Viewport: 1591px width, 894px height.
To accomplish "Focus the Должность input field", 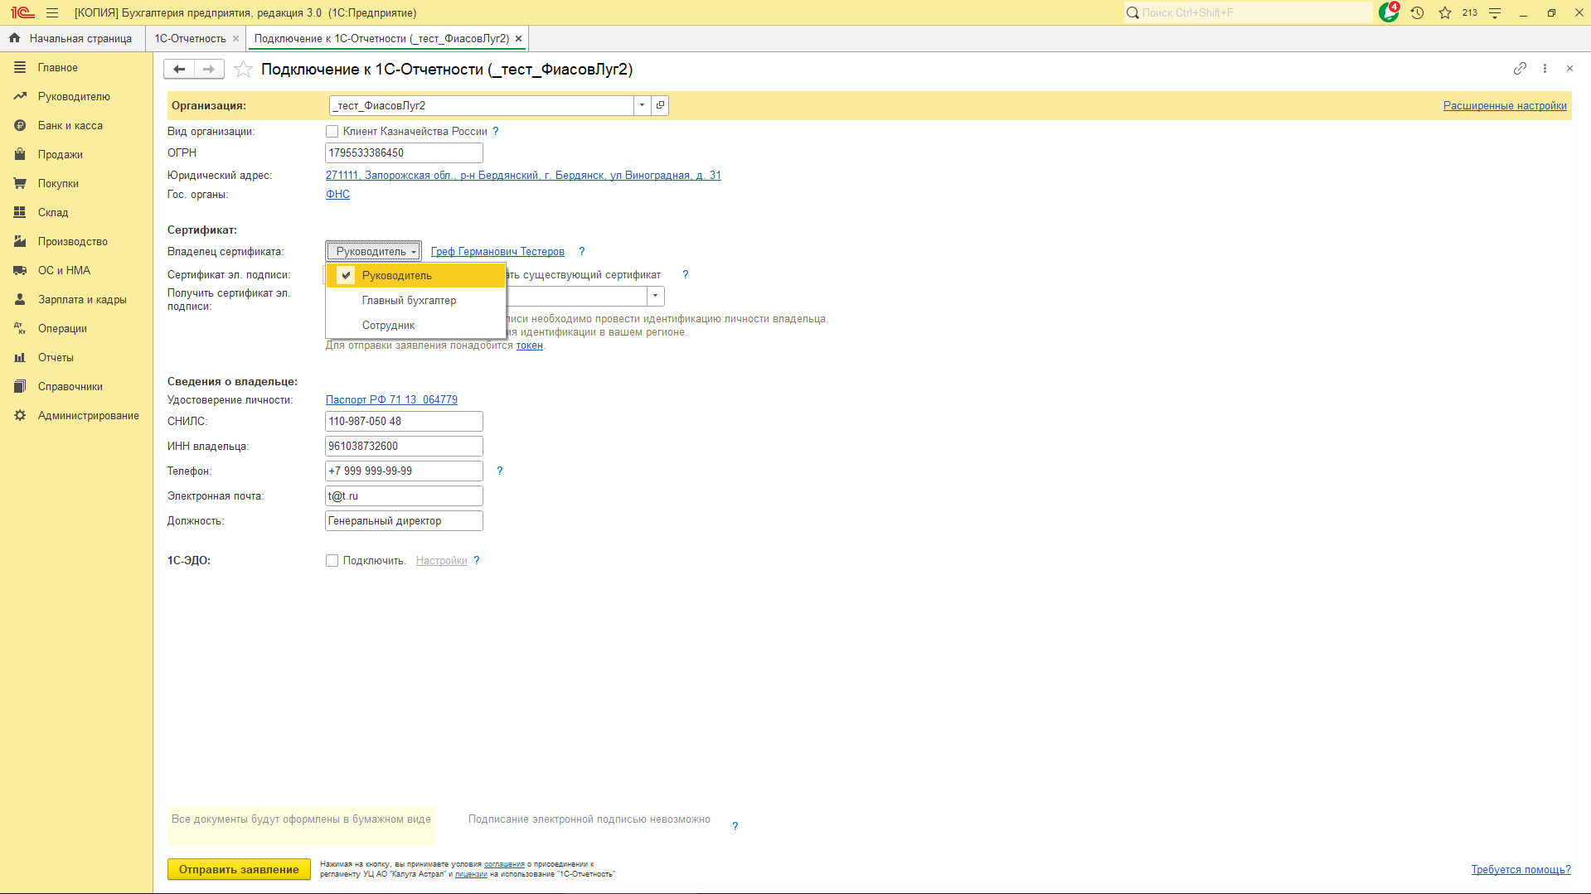I will [x=404, y=521].
